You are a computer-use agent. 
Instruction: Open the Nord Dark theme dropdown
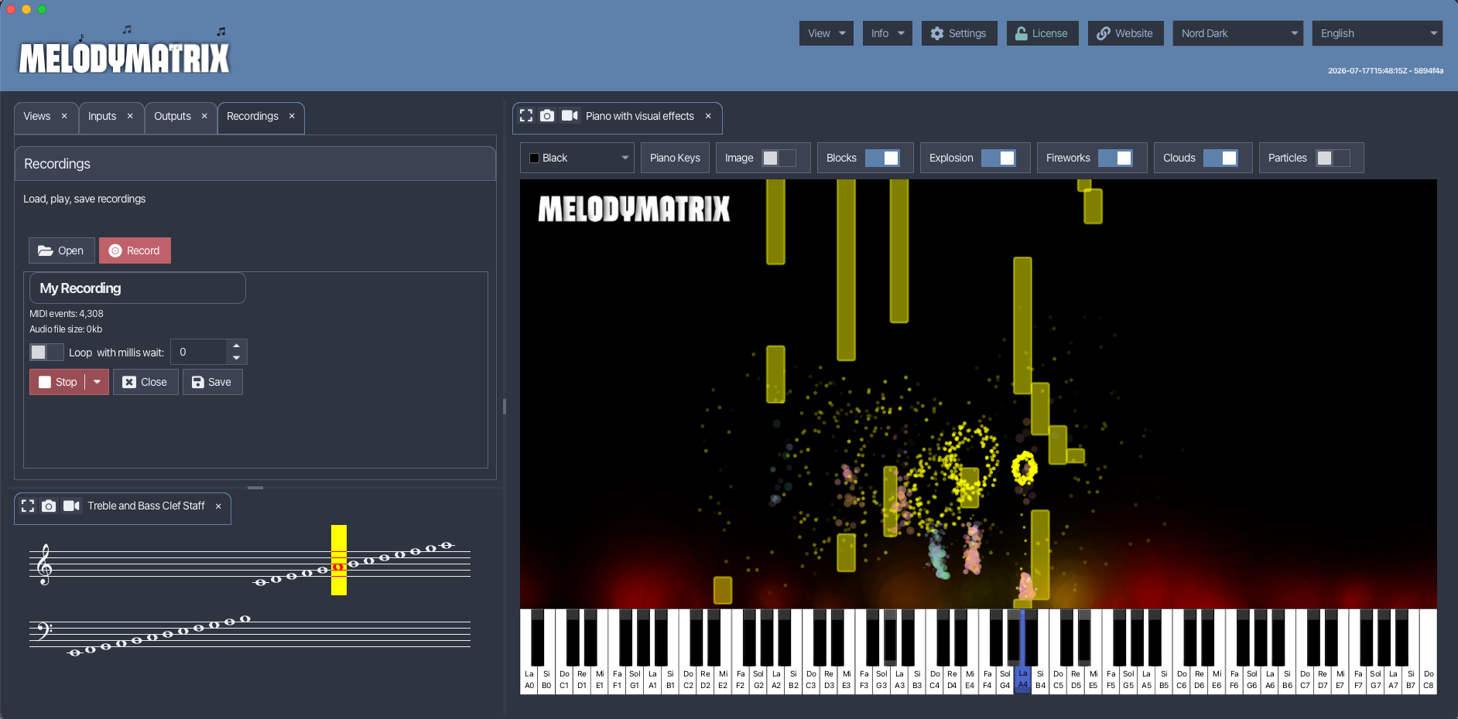tap(1238, 33)
